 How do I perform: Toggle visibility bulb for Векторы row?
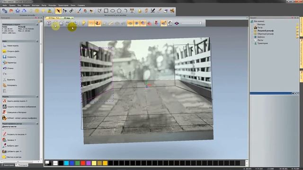[x=297, y=25]
